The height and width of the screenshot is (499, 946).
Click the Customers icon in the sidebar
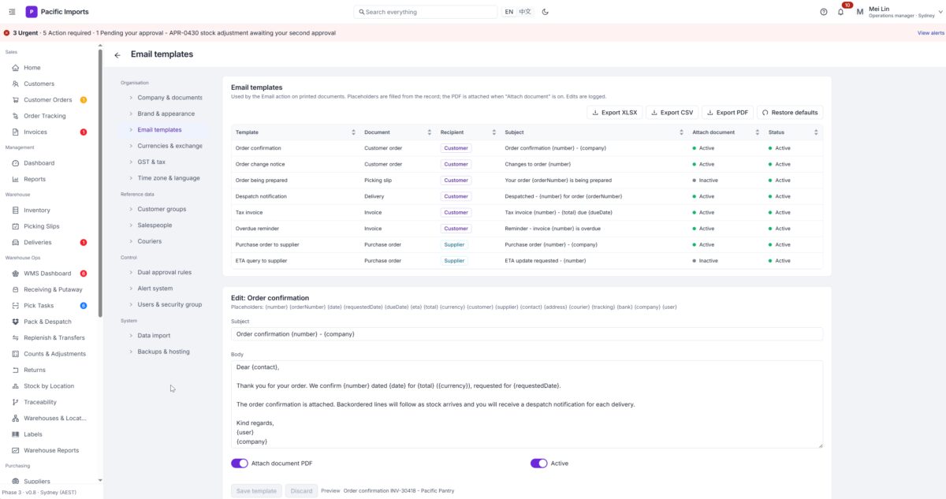[16, 84]
